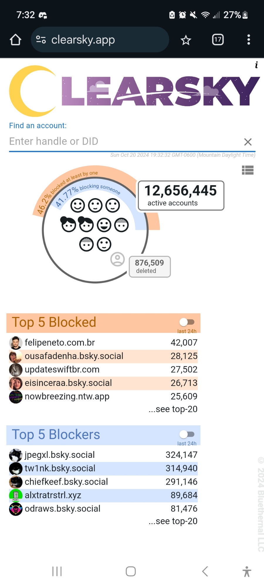Open the tab switcher showing 17 tabs
The height and width of the screenshot is (587, 264).
pos(218,40)
